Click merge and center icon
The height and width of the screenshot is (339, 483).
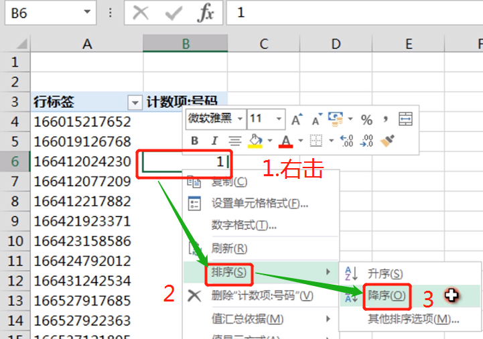pyautogui.click(x=405, y=119)
